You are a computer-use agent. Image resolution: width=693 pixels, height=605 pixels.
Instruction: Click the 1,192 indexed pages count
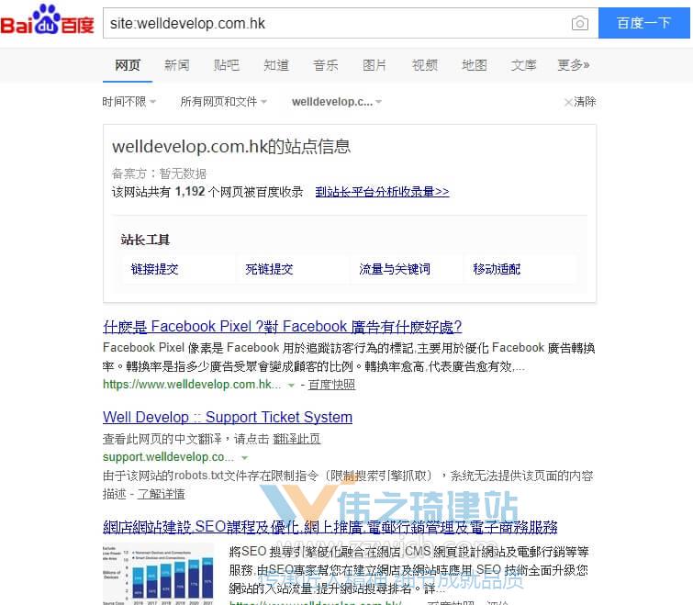[190, 192]
